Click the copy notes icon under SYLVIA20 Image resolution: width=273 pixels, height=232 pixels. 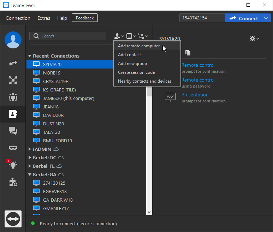188,53
